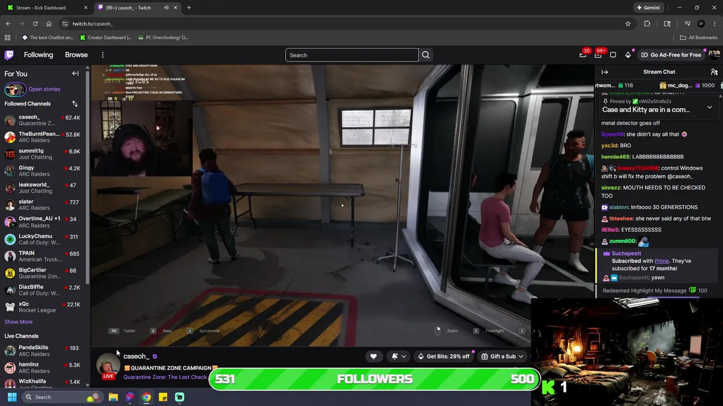The width and height of the screenshot is (723, 406).
Task: Reload the page in Chrome
Action: [x=35, y=24]
